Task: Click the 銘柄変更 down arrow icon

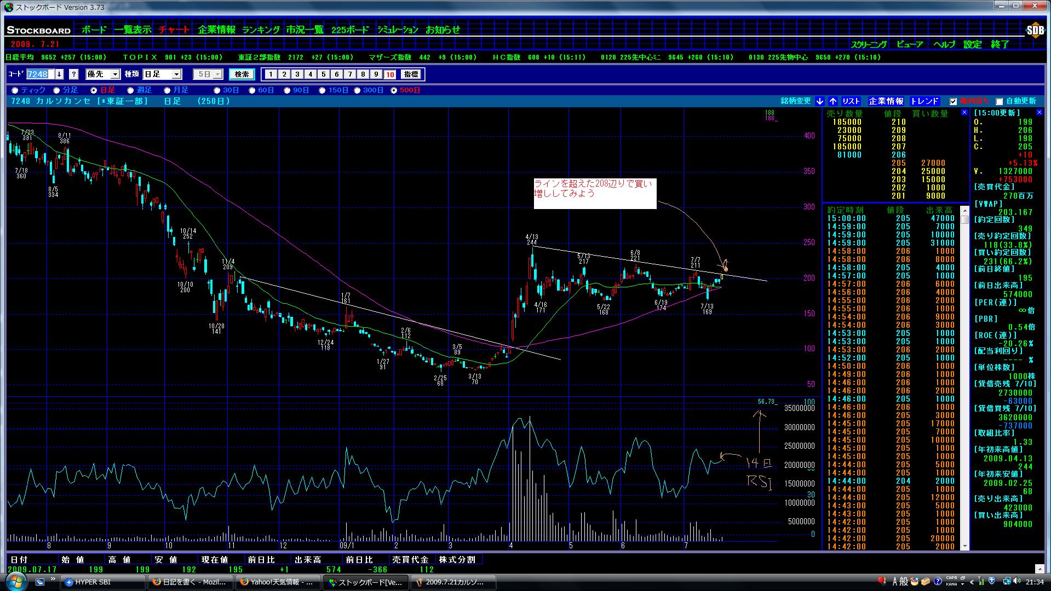Action: point(819,101)
